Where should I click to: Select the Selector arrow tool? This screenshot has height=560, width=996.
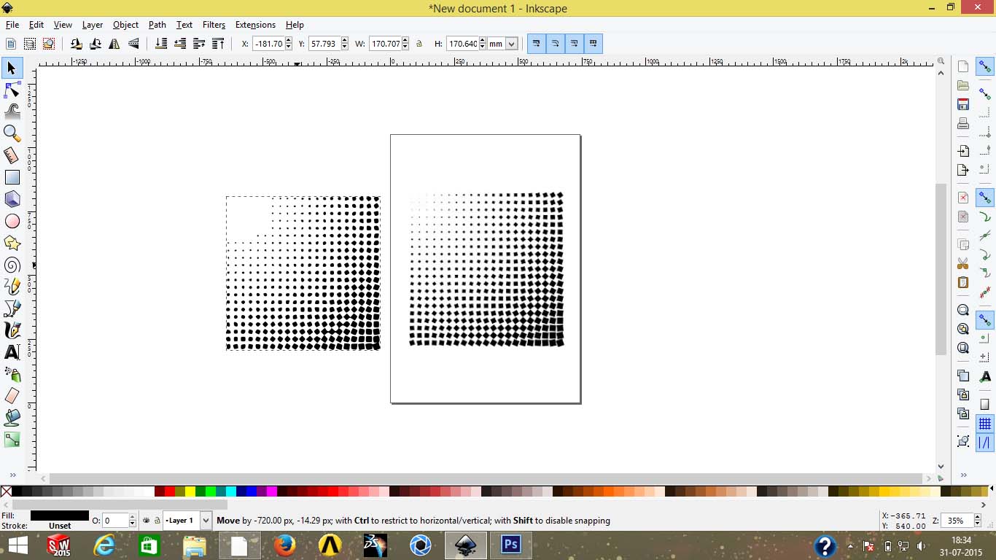(12, 69)
